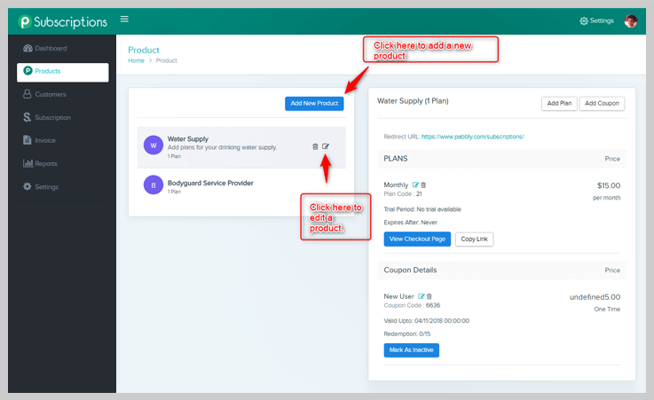Toggle the hamburger sidebar menu
Image resolution: width=654 pixels, height=400 pixels.
pyautogui.click(x=124, y=20)
